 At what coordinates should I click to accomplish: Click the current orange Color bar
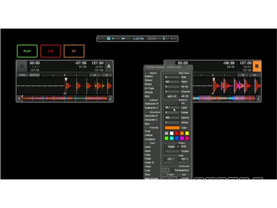click(172, 128)
